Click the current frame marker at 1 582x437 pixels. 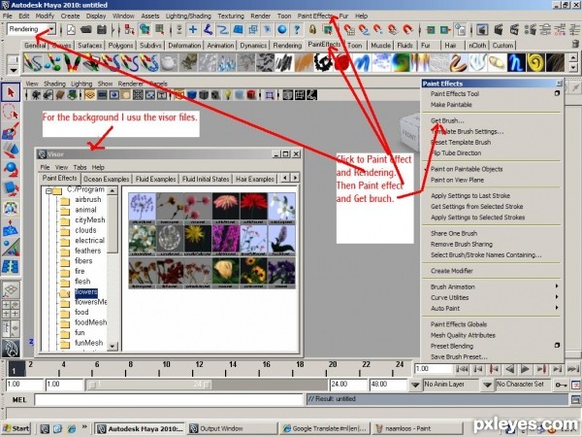(x=16, y=370)
